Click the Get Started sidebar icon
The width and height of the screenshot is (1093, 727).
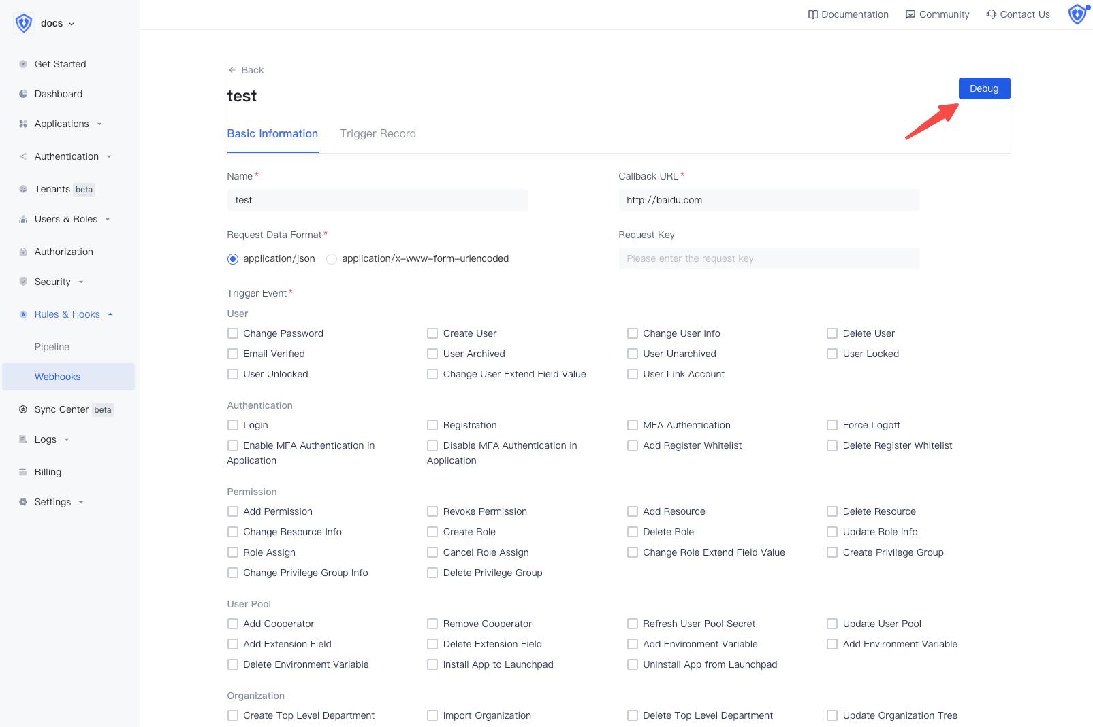[23, 64]
